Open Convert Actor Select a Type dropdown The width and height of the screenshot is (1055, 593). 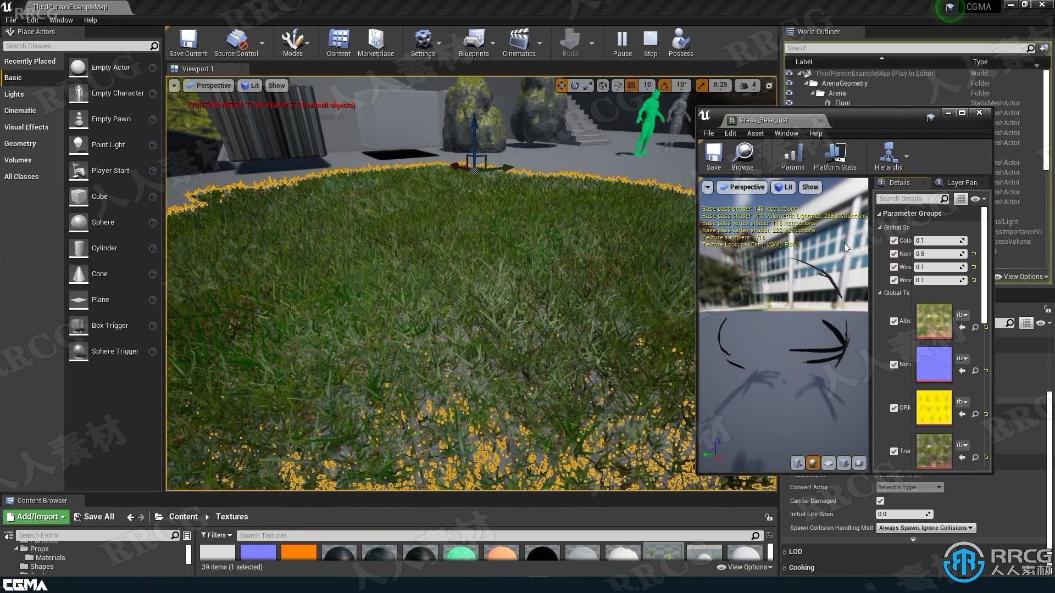(x=909, y=487)
